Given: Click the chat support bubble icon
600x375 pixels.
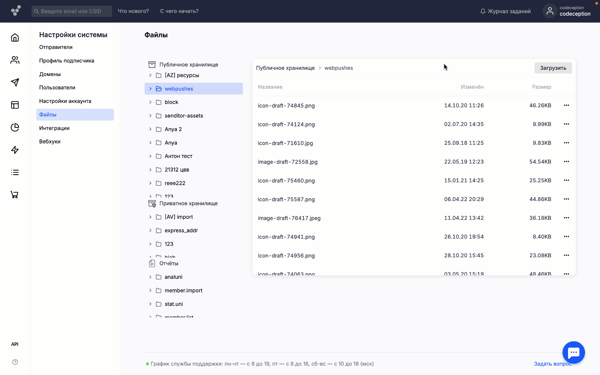Looking at the screenshot, I should coord(574,352).
